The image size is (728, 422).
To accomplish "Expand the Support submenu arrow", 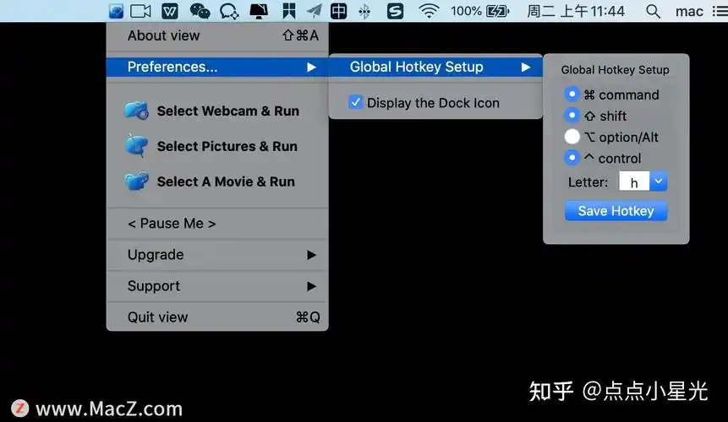I will pyautogui.click(x=311, y=286).
